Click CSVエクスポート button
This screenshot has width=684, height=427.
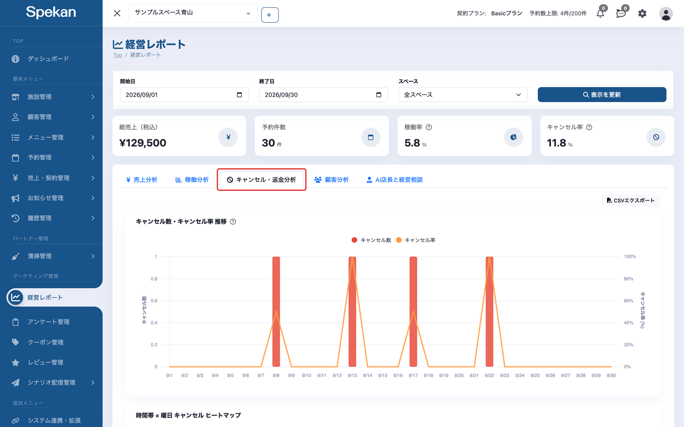pos(631,200)
